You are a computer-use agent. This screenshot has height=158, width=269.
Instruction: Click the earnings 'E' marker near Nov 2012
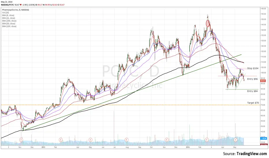tap(21, 140)
